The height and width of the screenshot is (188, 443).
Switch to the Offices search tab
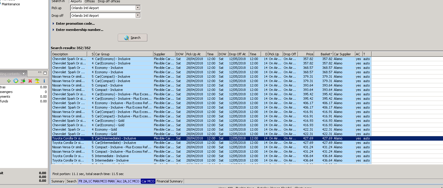pos(90,1)
